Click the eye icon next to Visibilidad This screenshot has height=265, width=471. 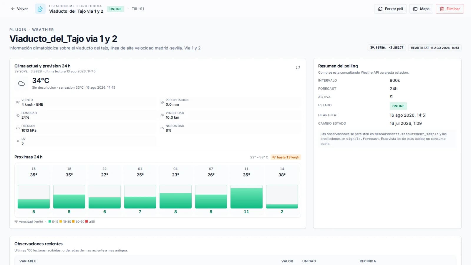point(162,115)
